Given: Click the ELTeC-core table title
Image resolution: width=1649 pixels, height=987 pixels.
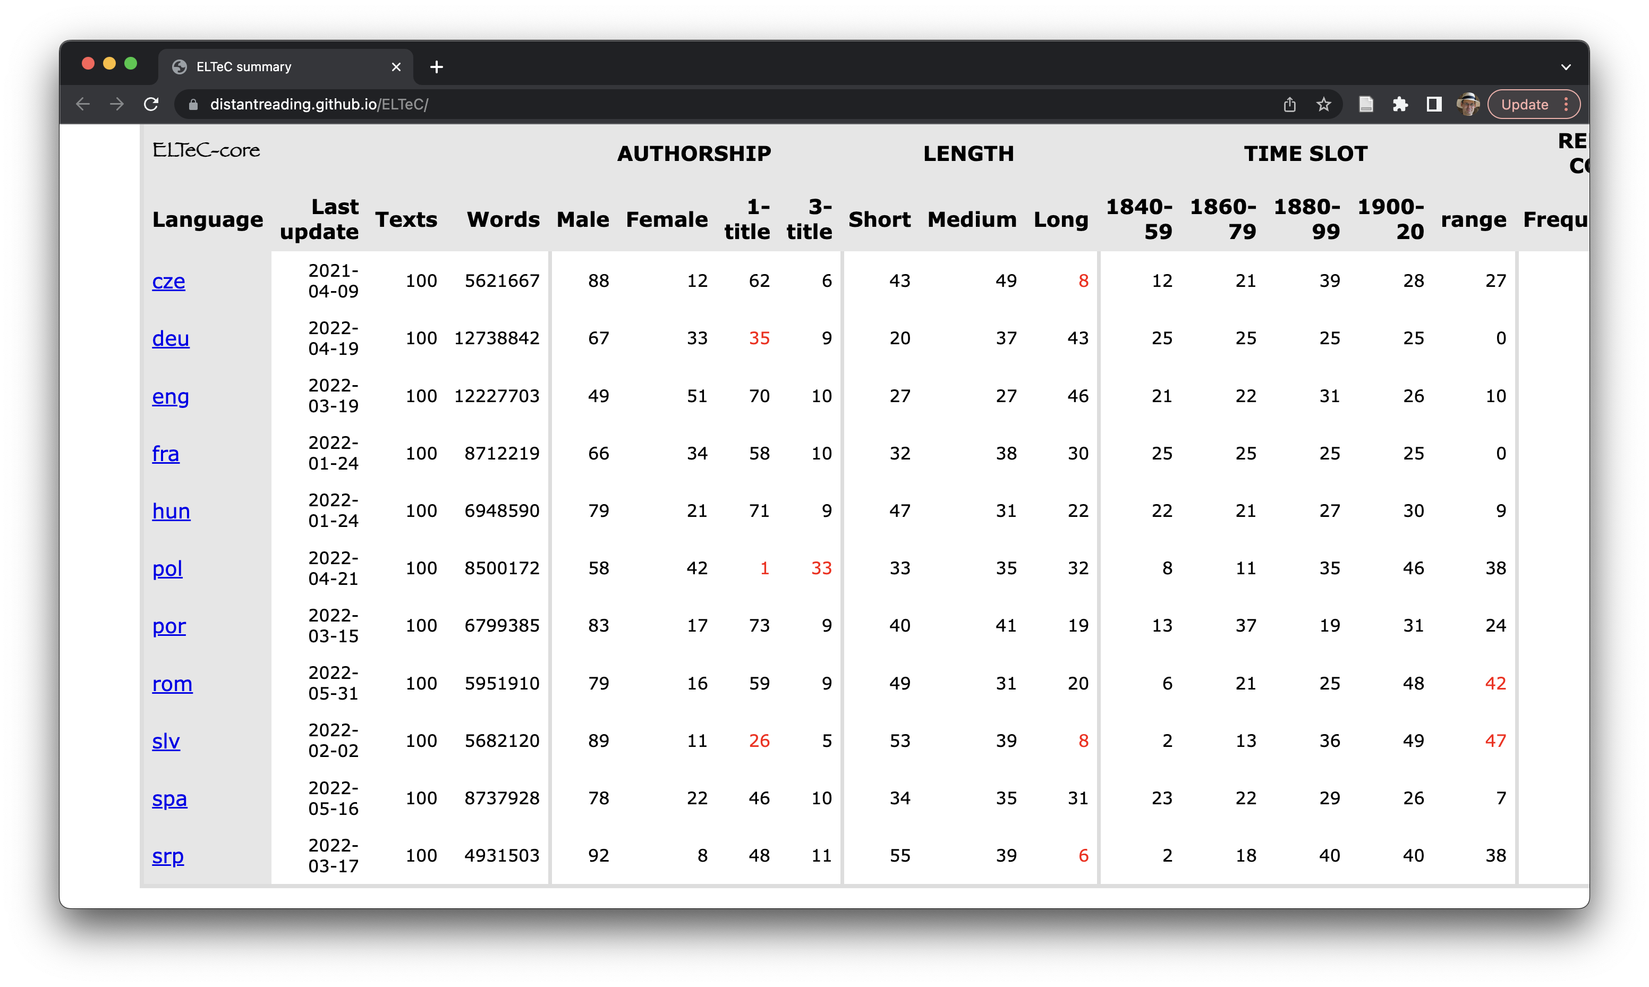Looking at the screenshot, I should tap(206, 150).
